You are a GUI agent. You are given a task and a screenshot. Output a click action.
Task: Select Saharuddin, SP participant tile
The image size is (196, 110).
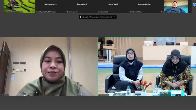point(82,6)
